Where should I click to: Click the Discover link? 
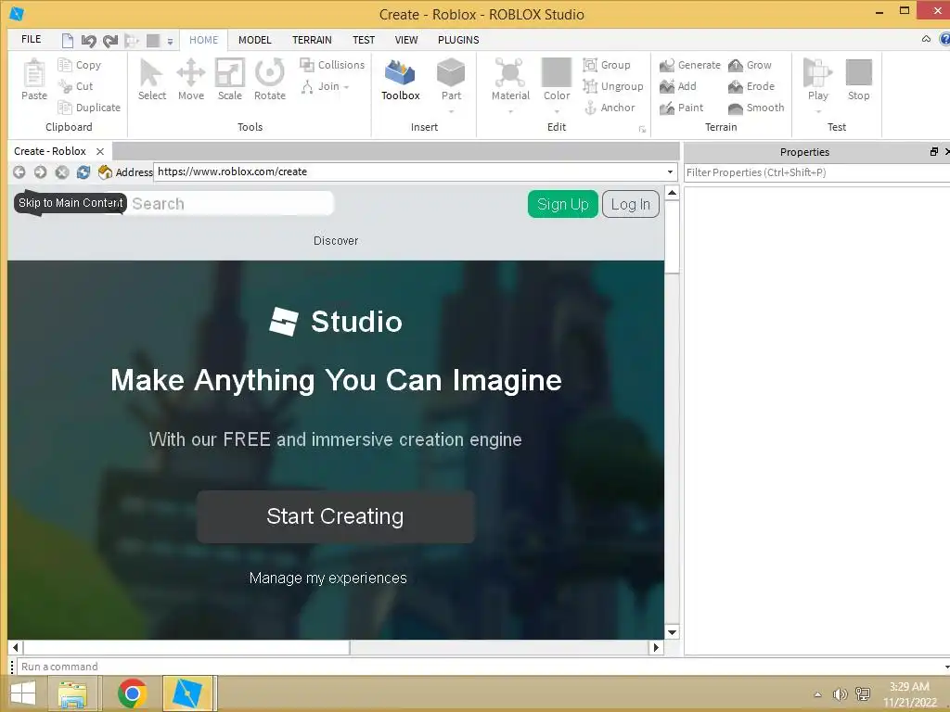[x=336, y=240]
